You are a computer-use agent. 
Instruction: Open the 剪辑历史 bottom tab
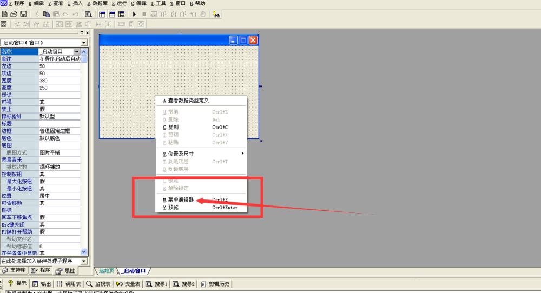[x=215, y=284]
